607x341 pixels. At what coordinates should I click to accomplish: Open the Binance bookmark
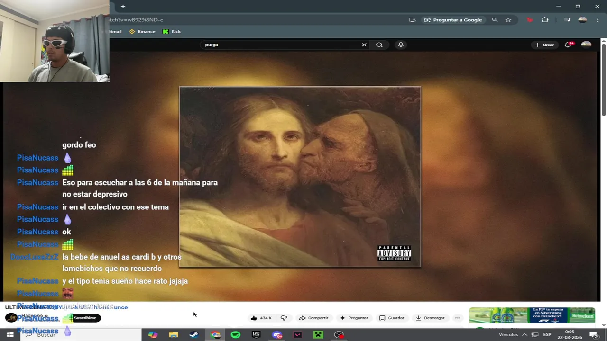pos(142,31)
